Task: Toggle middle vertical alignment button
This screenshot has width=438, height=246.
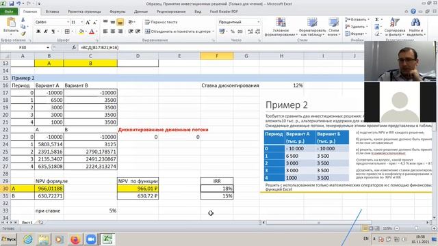Action: click(113, 22)
